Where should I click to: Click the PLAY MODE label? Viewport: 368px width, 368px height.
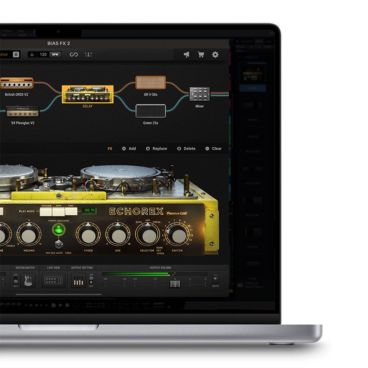(x=27, y=211)
